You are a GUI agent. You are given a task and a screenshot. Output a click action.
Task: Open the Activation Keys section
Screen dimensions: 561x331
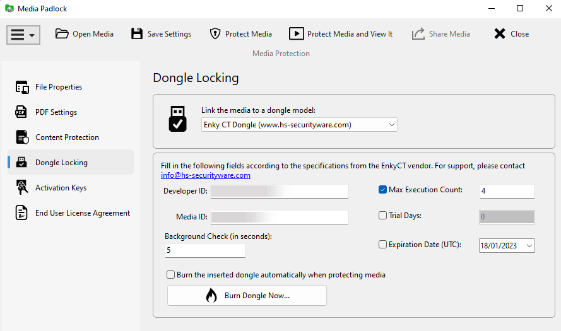(x=71, y=187)
